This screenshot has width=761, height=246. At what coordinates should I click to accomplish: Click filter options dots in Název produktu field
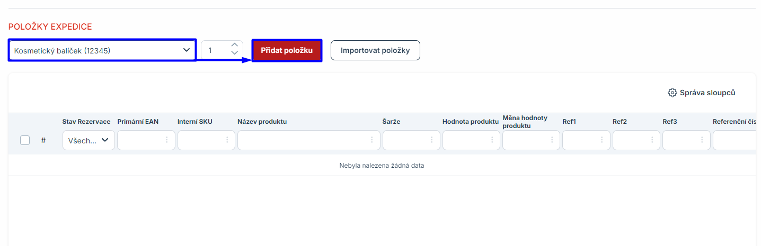pyautogui.click(x=372, y=140)
